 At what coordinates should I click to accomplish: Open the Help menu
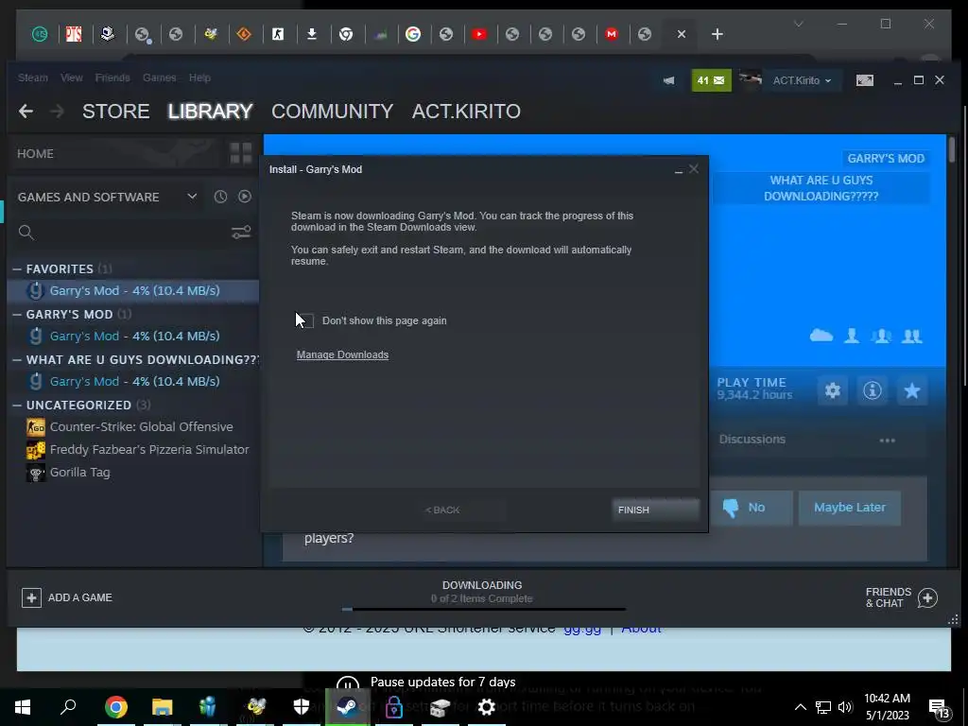click(199, 78)
